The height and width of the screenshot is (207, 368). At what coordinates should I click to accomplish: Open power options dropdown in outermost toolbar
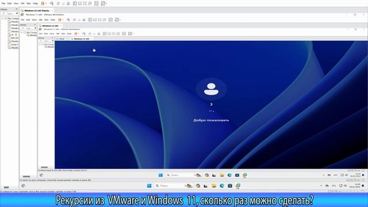(x=46, y=3)
